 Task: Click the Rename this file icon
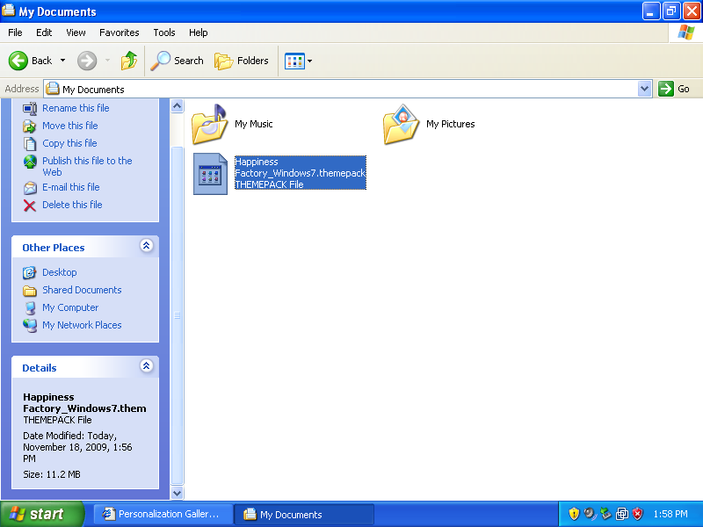coord(30,108)
